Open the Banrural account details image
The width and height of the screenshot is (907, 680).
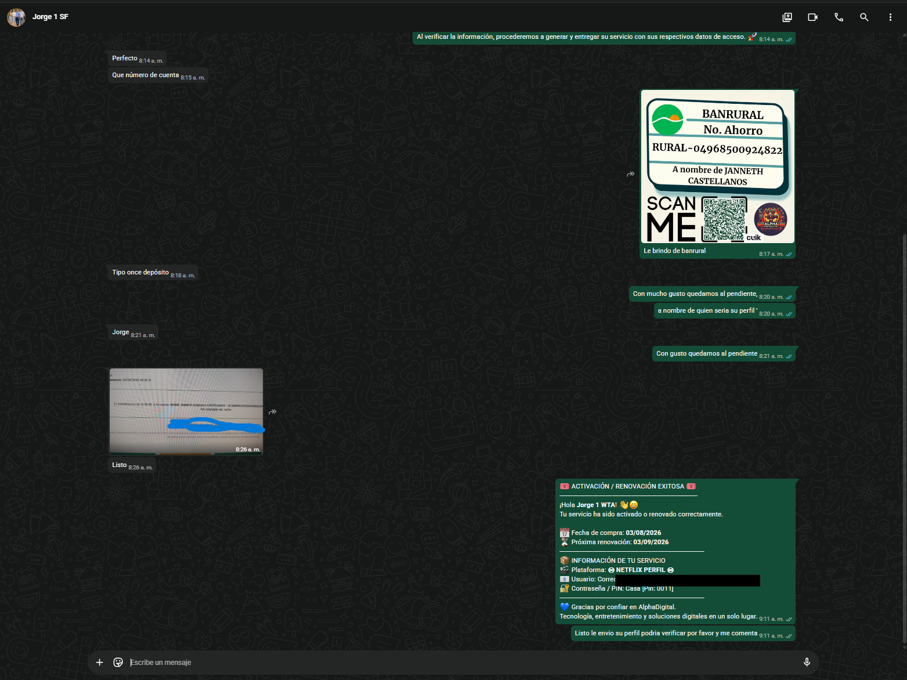click(x=718, y=166)
